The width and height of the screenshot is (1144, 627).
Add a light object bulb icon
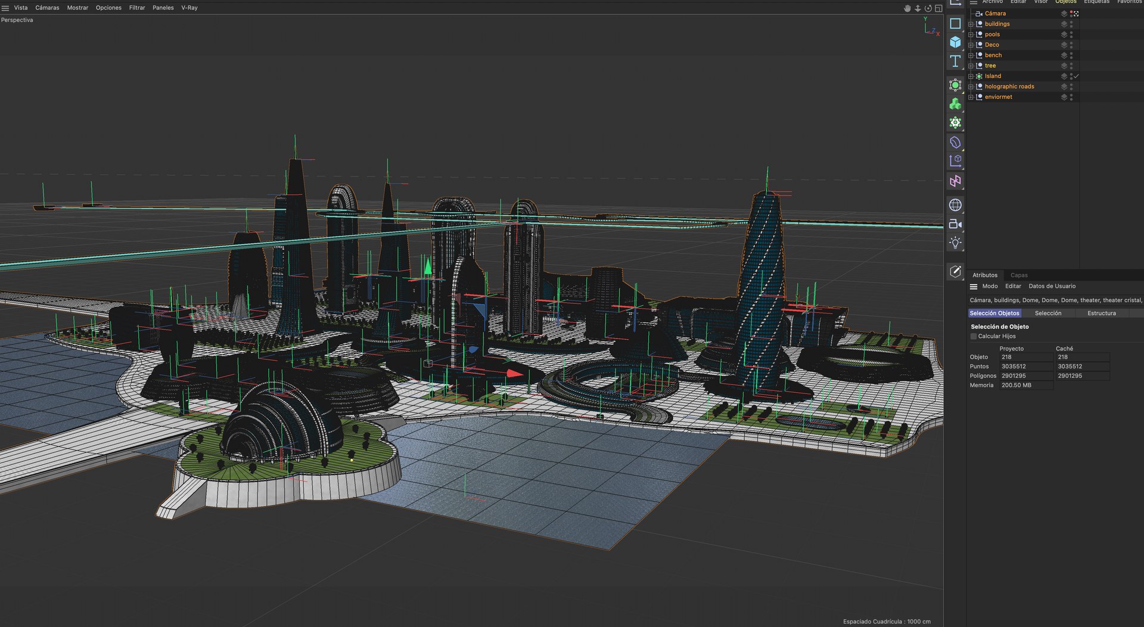(x=955, y=243)
